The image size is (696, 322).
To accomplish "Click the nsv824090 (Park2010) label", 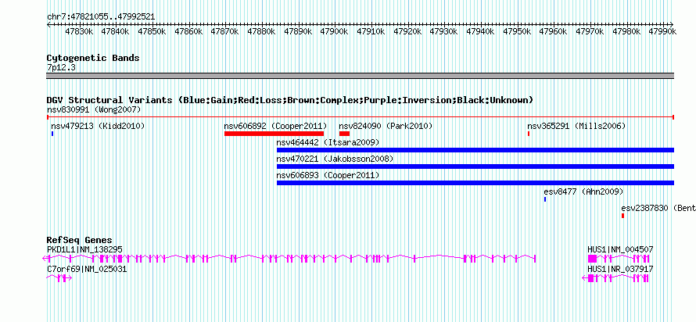I will pos(386,126).
